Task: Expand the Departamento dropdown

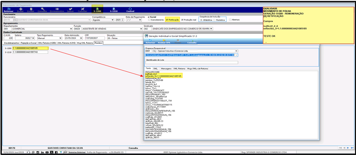Action: 71,29
